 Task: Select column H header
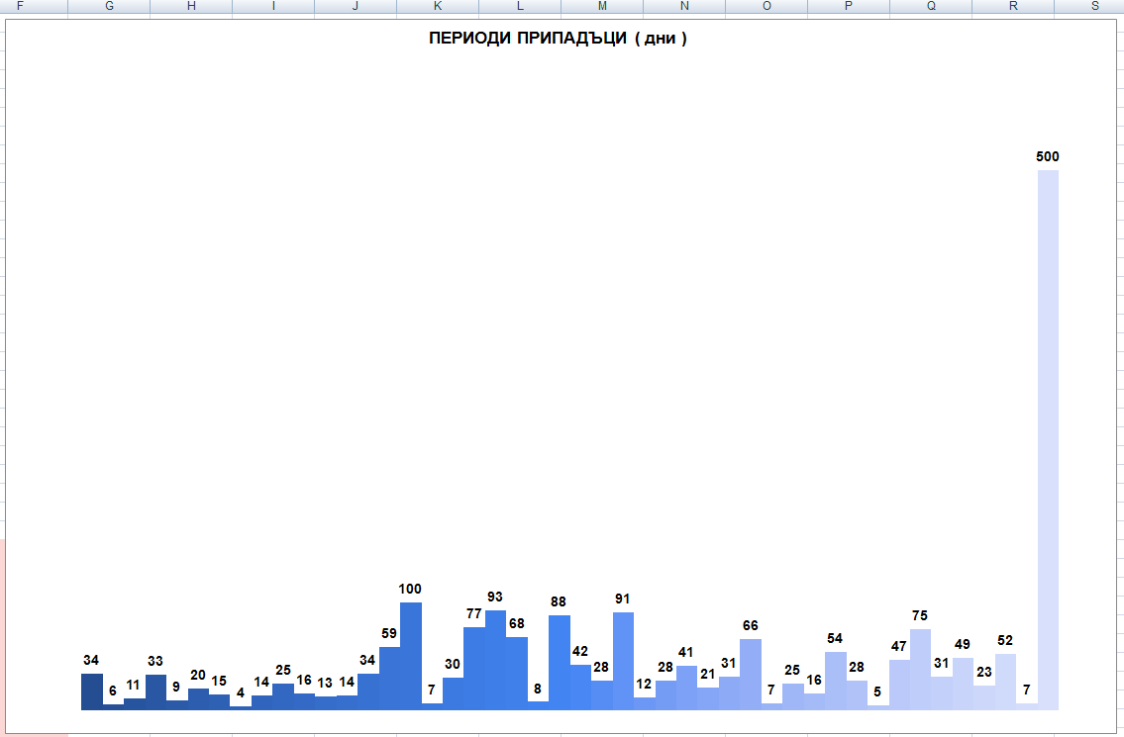click(x=191, y=6)
